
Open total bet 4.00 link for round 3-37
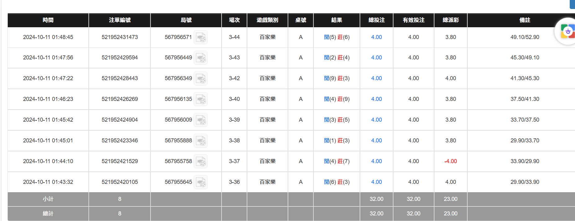click(x=376, y=161)
